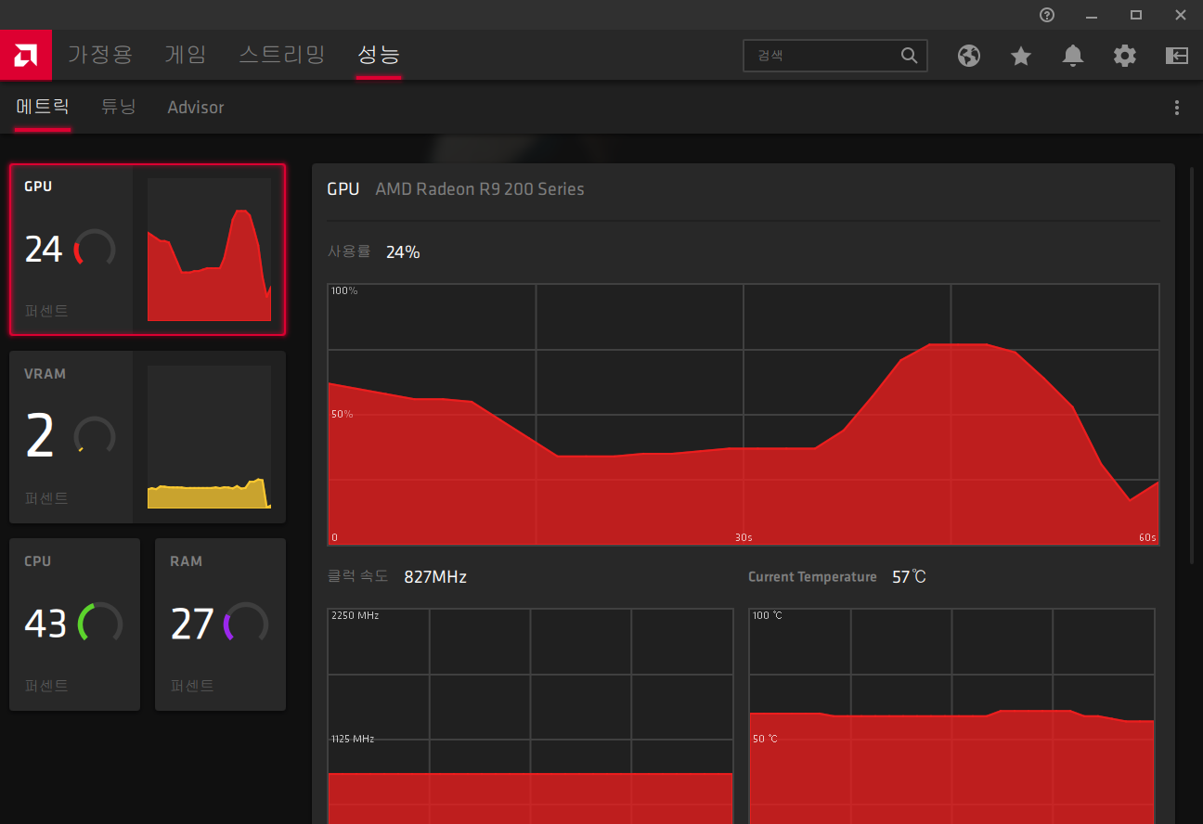Switch to the 스트리밍 tab

pos(281,54)
